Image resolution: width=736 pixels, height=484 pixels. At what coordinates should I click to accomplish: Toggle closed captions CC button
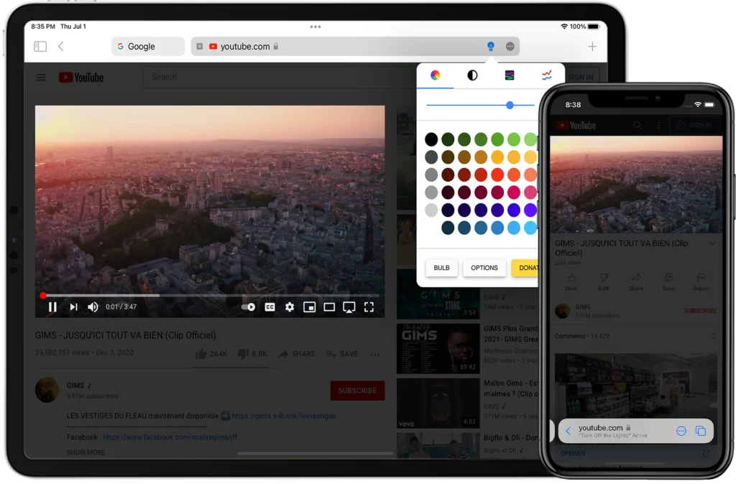270,307
